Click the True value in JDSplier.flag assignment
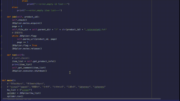 (x=34, y=45)
